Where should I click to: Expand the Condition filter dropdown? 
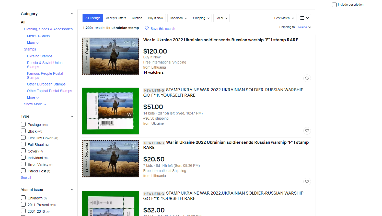tap(178, 18)
